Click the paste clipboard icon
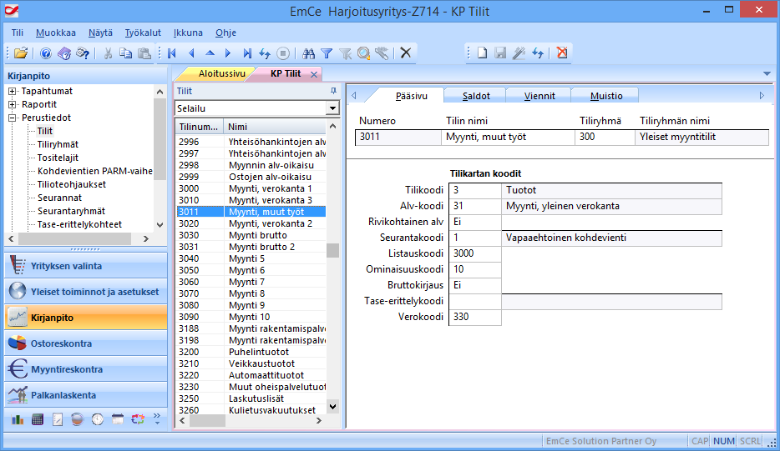Screen dimensions: 780x451 tap(144, 53)
